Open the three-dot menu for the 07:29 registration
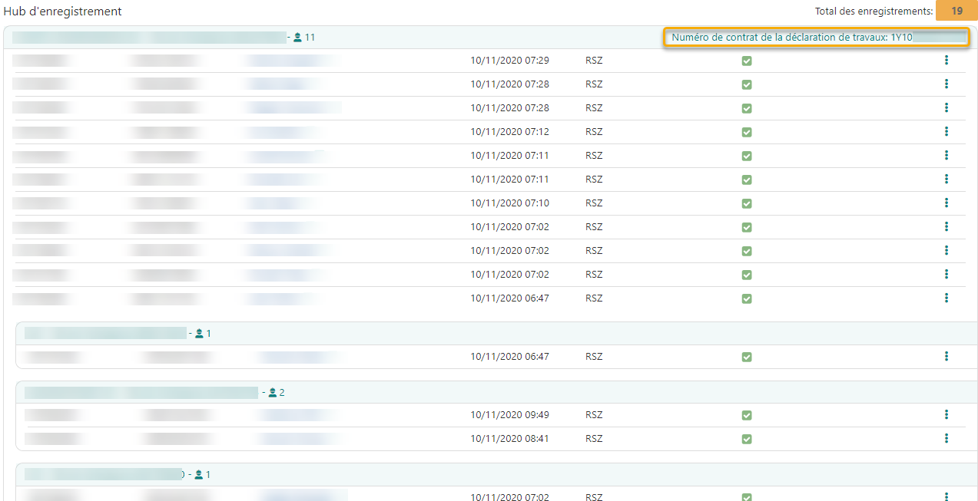 946,61
